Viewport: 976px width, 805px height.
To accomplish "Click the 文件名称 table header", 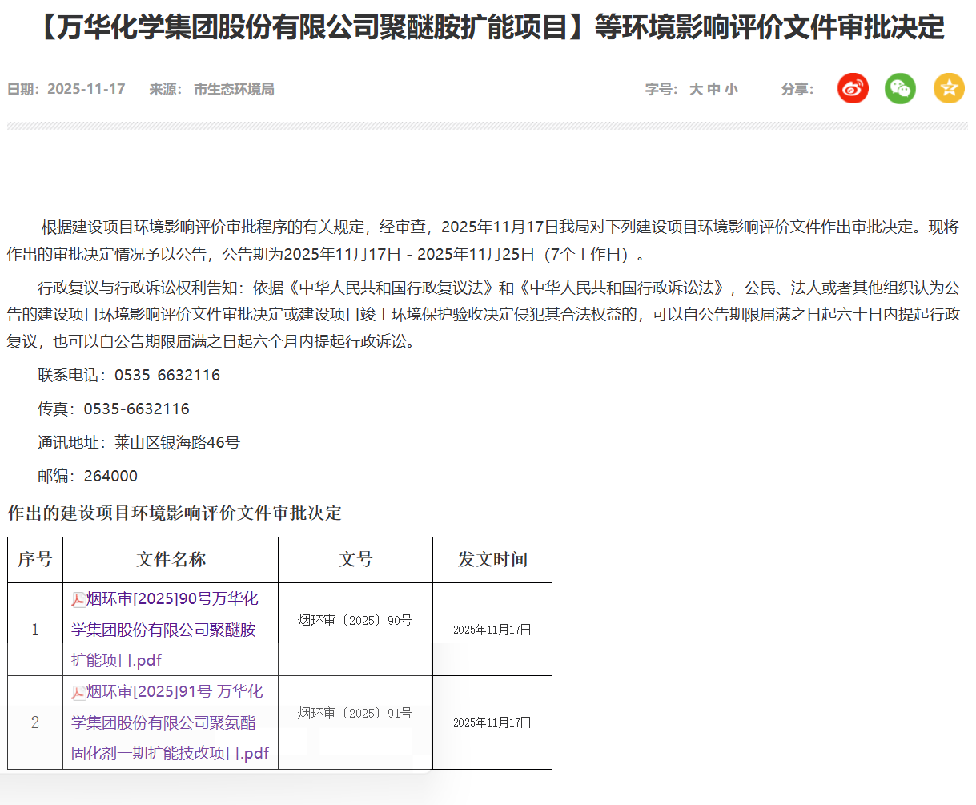I will pyautogui.click(x=171, y=559).
